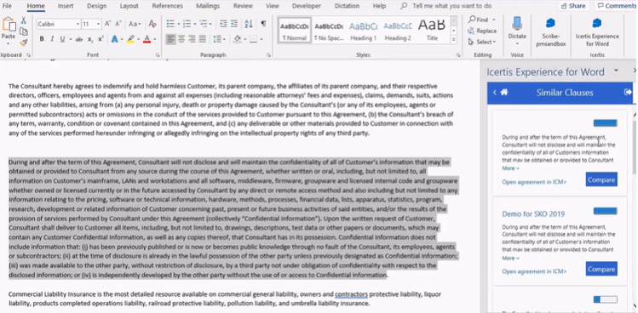Toggle bold formatting
This screenshot has height=313, width=638.
point(42,39)
